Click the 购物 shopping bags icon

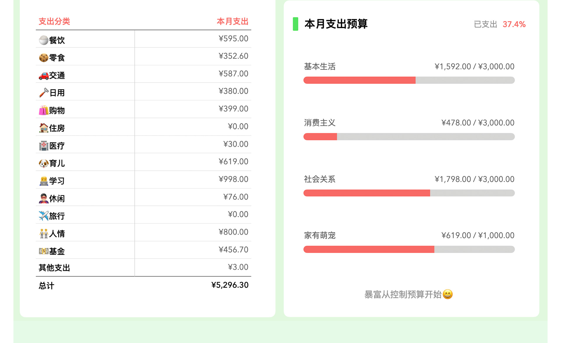(43, 110)
